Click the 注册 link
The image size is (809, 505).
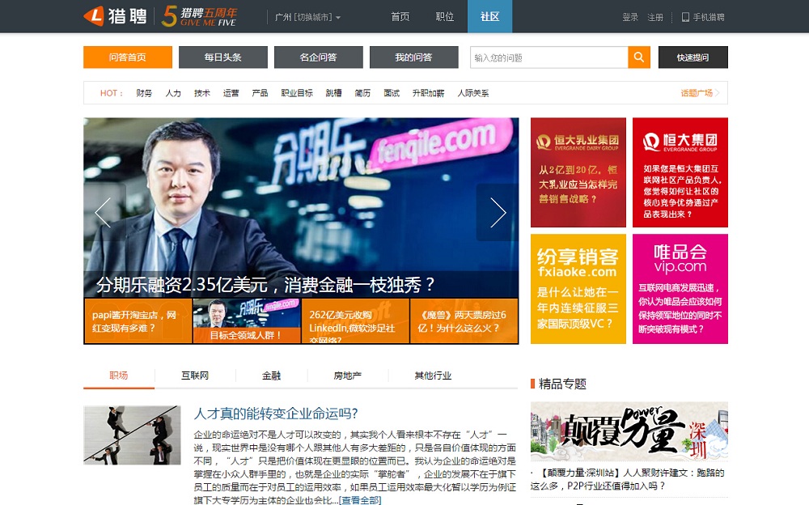[x=655, y=17]
